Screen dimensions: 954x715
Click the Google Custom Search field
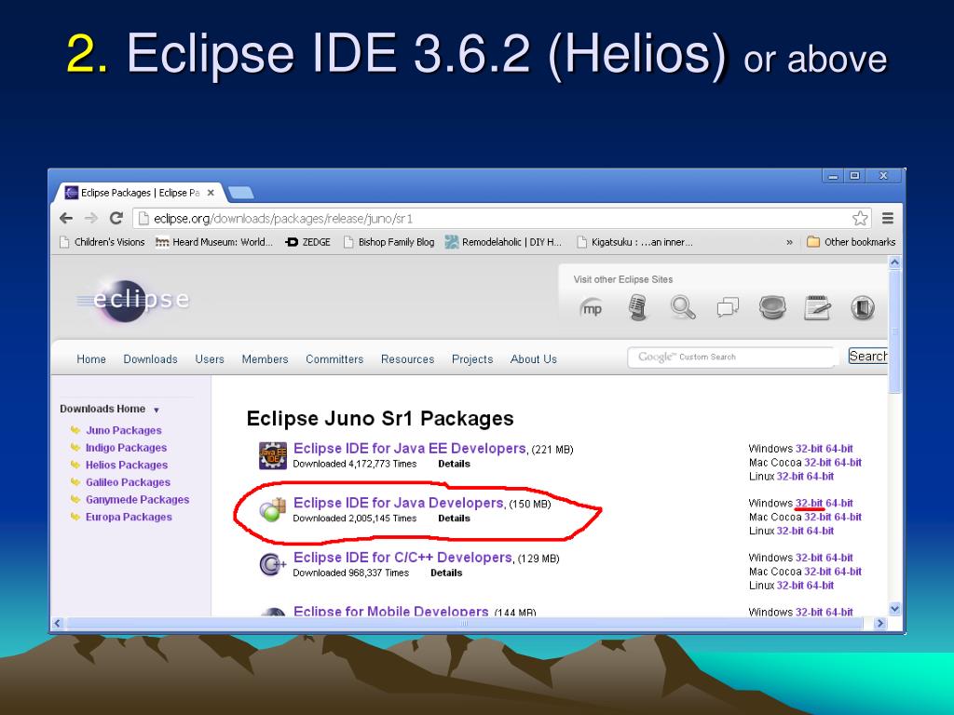click(x=732, y=357)
